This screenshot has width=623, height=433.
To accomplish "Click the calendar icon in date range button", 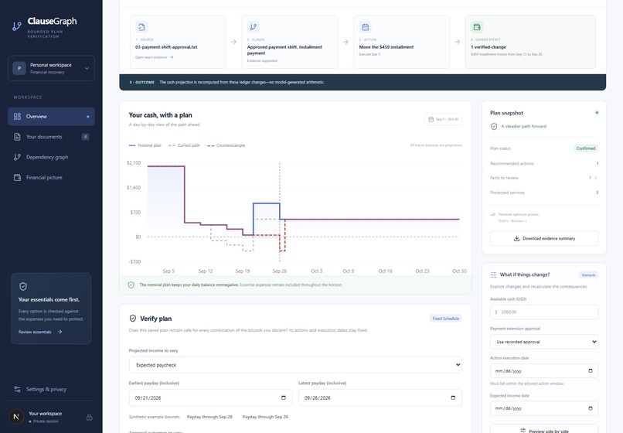I will (431, 119).
